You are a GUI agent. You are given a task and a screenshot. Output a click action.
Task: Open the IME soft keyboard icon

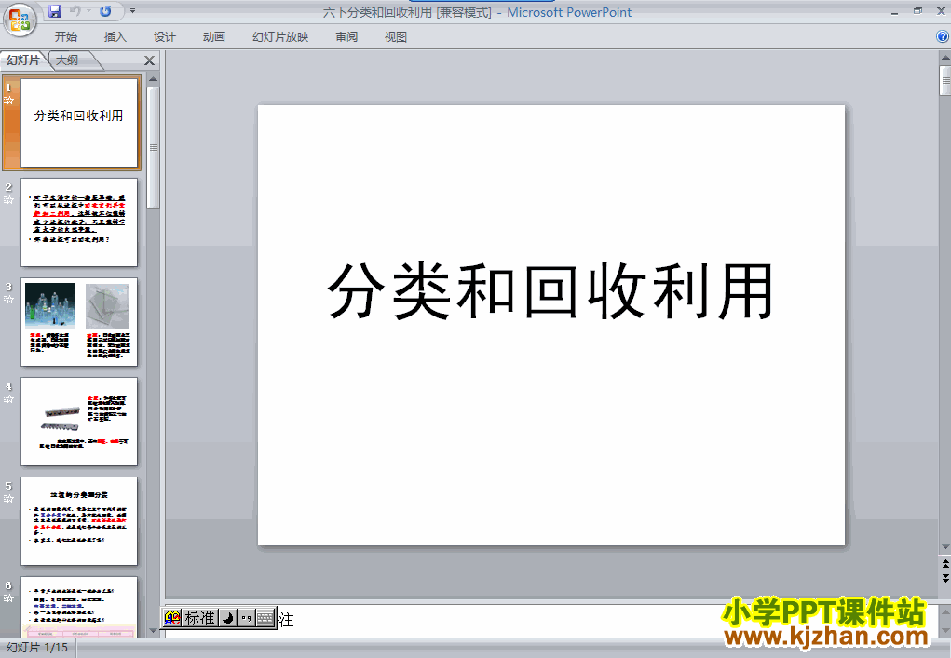(265, 618)
